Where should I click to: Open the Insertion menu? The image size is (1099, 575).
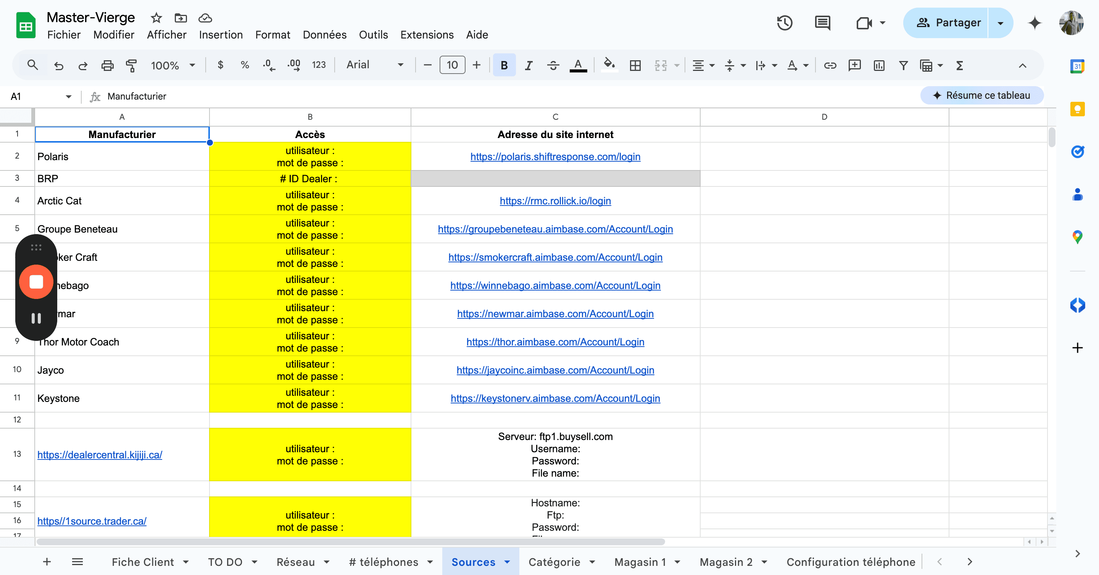click(x=221, y=35)
